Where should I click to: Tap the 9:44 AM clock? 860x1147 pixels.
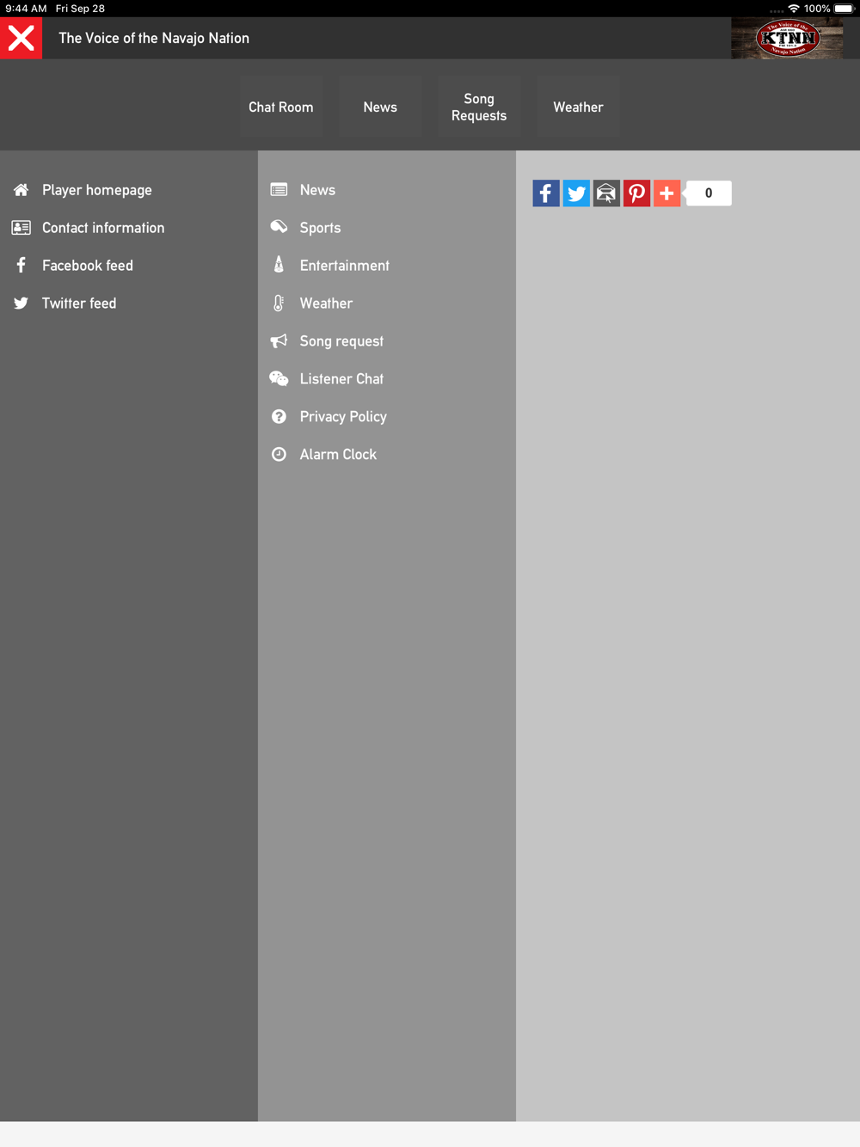click(26, 9)
